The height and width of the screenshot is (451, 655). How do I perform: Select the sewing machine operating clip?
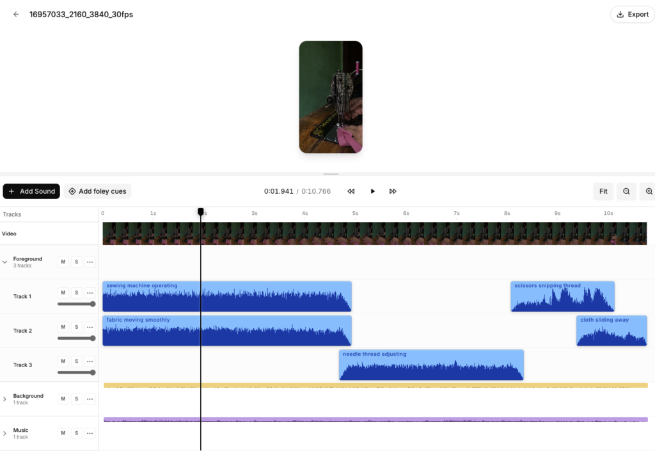(227, 296)
